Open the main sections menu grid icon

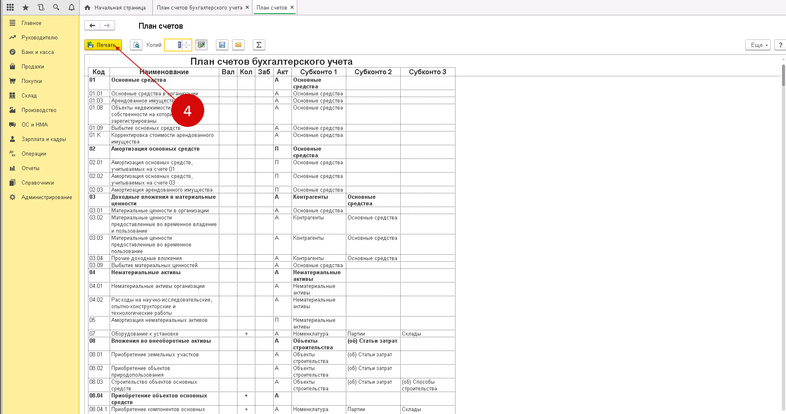coord(10,7)
